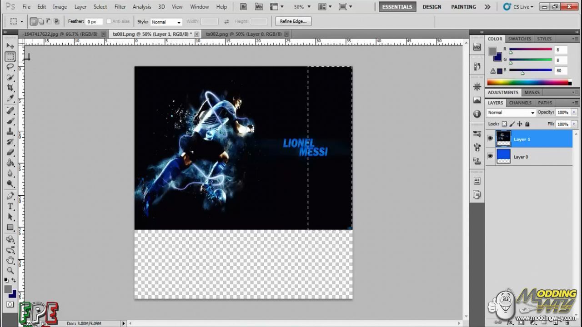Viewport: 582px width, 327px height.
Task: Click the blue B color slider
Action: coord(530,70)
